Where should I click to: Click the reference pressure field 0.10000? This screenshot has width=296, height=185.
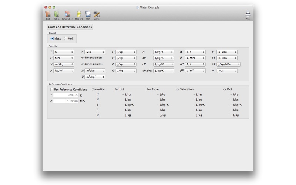pos(66,101)
